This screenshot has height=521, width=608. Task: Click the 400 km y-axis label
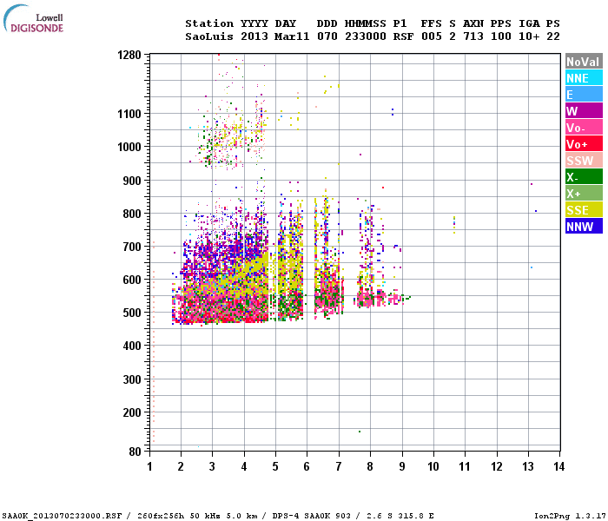(x=132, y=346)
